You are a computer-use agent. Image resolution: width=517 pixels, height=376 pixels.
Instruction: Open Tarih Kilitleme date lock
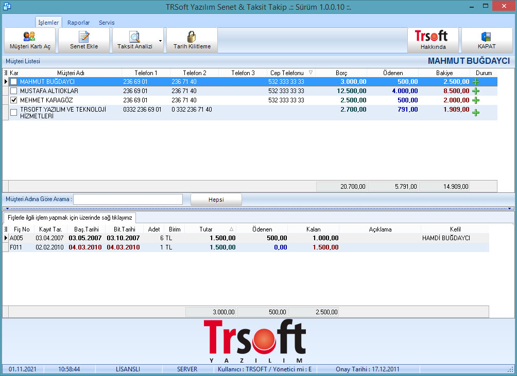coord(192,40)
